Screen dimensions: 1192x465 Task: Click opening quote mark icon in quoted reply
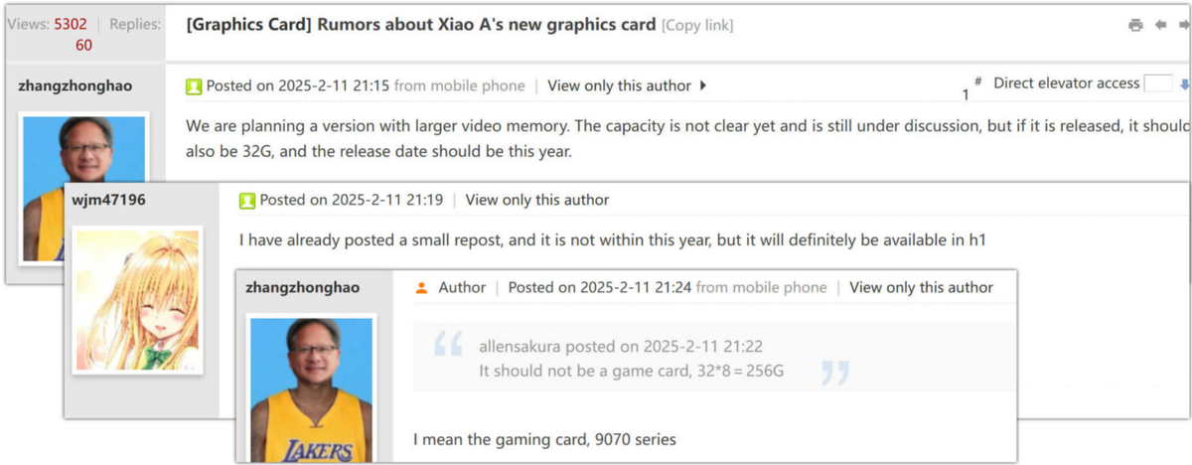pos(448,345)
